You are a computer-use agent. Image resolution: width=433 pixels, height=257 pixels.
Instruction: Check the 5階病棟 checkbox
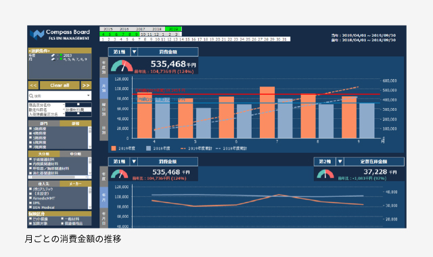pos(30,138)
